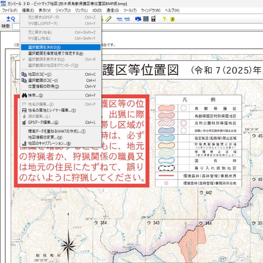Click the binoculars icon beside 検索
This screenshot has width=263, height=263.
24,95
